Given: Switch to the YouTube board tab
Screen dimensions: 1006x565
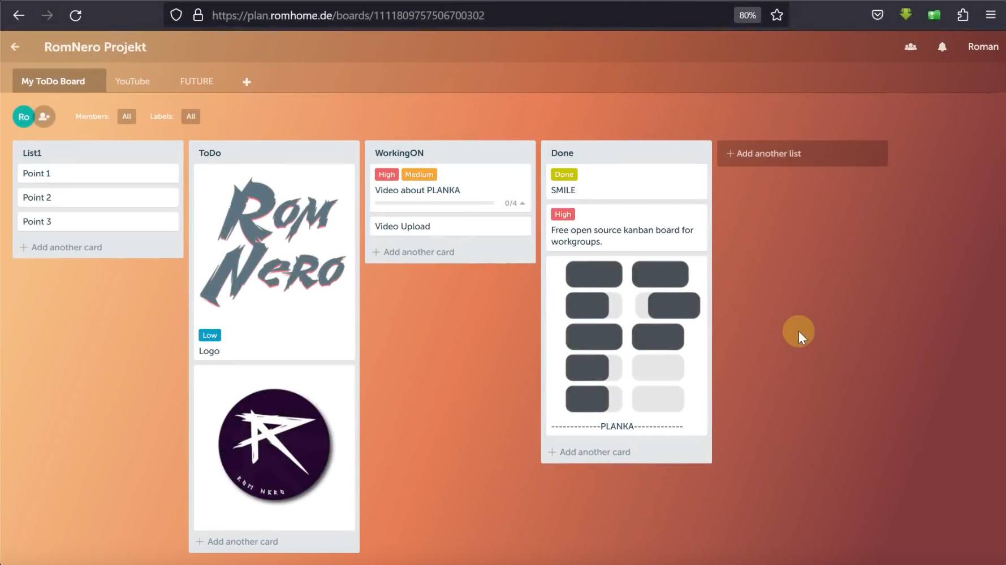Looking at the screenshot, I should (x=132, y=81).
